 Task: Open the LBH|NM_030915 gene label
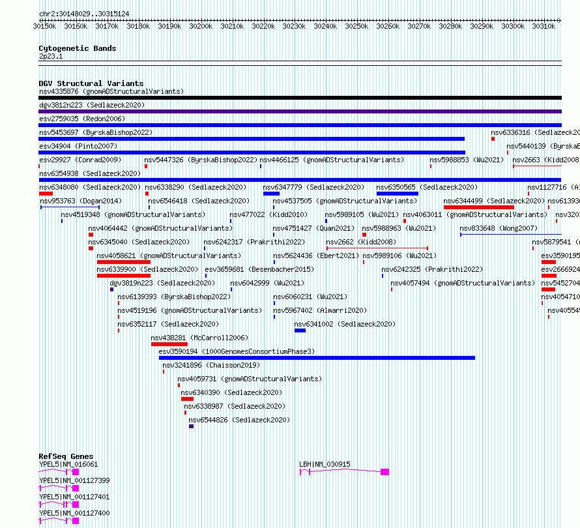pos(325,464)
